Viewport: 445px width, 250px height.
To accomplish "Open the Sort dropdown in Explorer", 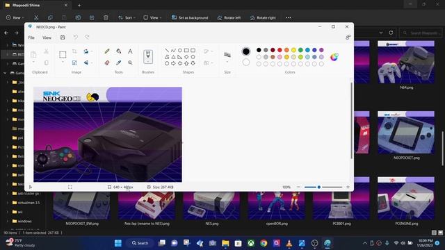I will point(127,17).
